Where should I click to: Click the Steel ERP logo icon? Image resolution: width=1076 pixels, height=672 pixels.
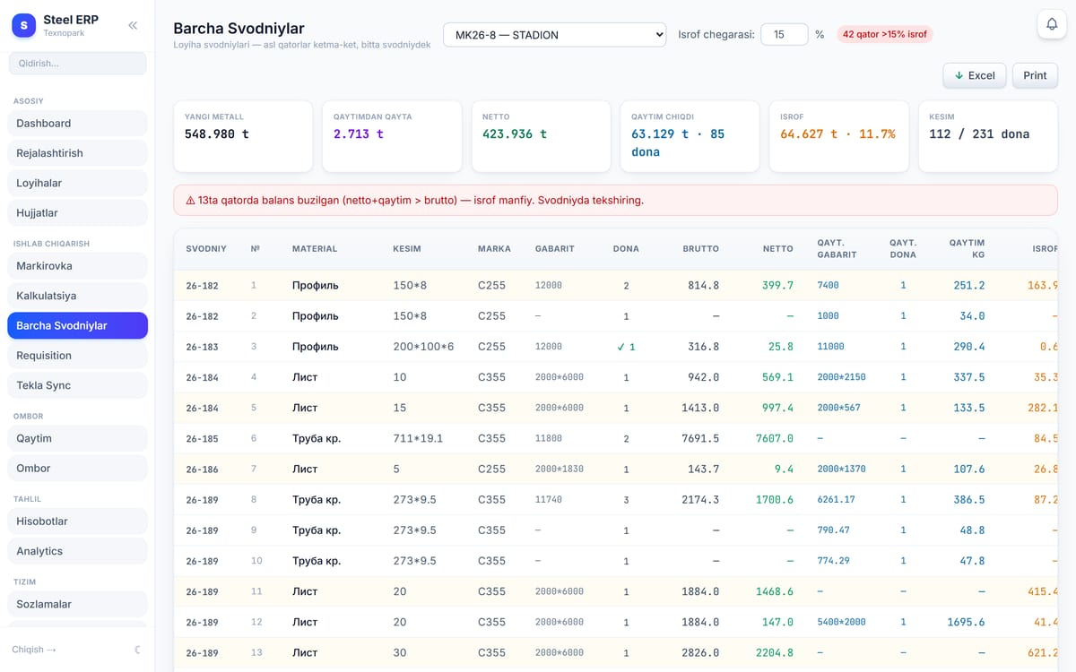[x=23, y=26]
